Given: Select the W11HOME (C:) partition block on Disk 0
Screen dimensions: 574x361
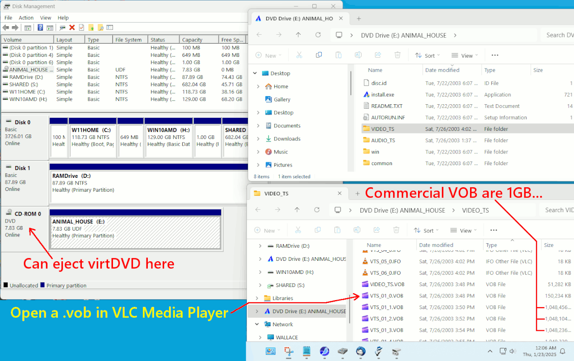Looking at the screenshot, I should pos(92,140).
